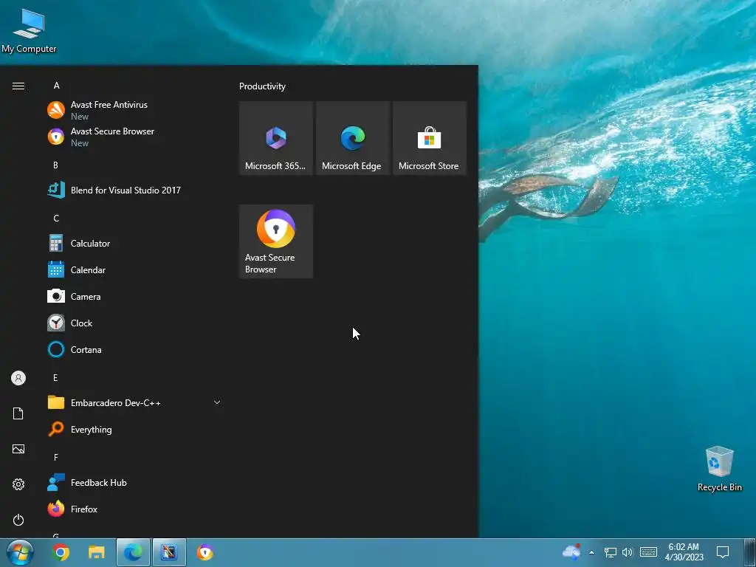Open File Explorer from the taskbar
756x567 pixels.
(97, 552)
